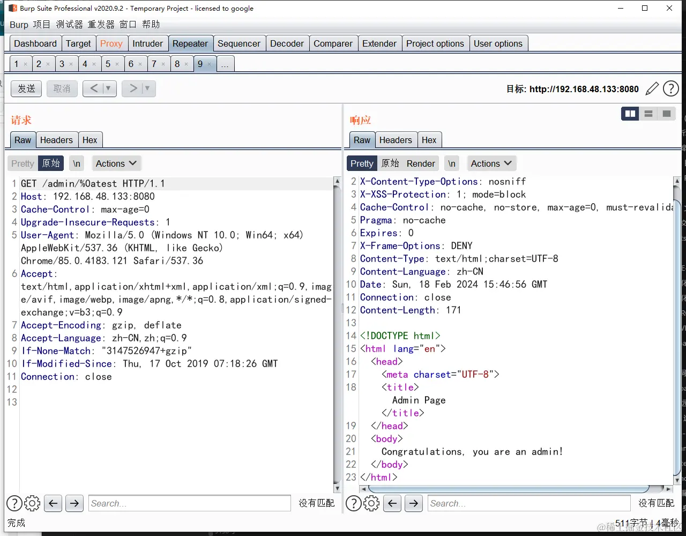Open response search settings gear
This screenshot has width=686, height=536.
point(371,503)
